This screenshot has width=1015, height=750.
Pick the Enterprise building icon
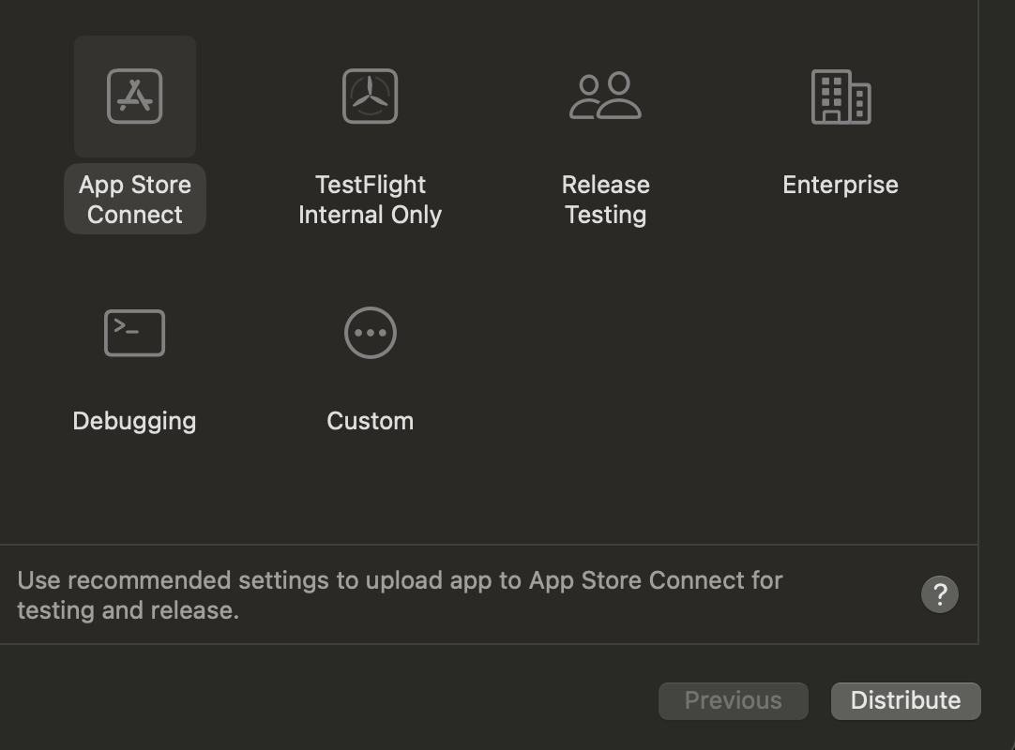841,97
